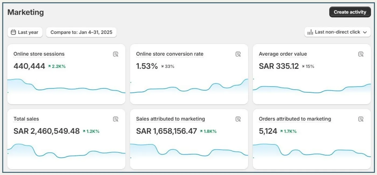Click the Average order value sparkline chart
Image resolution: width=377 pixels, height=175 pixels.
coord(312,86)
